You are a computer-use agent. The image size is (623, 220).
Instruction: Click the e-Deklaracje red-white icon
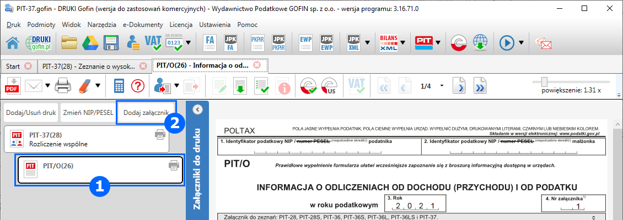pyautogui.click(x=459, y=42)
